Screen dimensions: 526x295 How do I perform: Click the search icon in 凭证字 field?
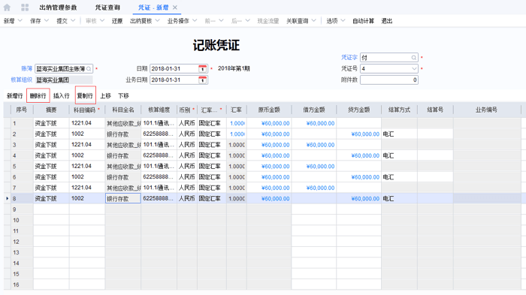413,58
